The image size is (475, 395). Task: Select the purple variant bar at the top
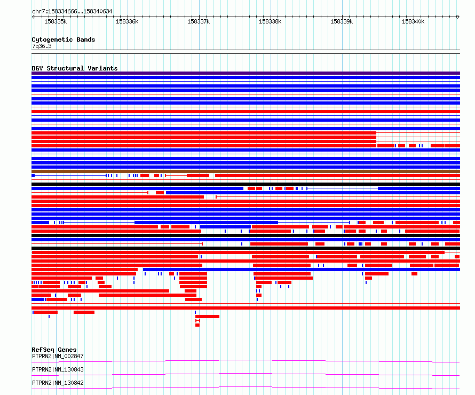point(246,73)
